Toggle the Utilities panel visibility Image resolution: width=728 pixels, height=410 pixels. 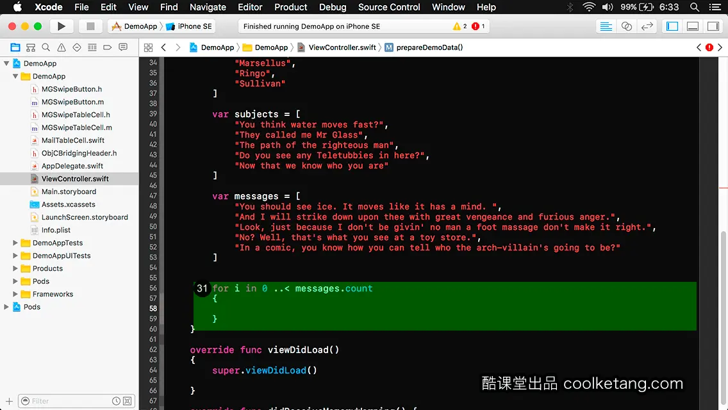(x=713, y=26)
